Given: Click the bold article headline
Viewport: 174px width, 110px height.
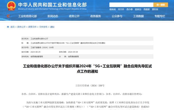Looking at the screenshot, I should (87, 69).
